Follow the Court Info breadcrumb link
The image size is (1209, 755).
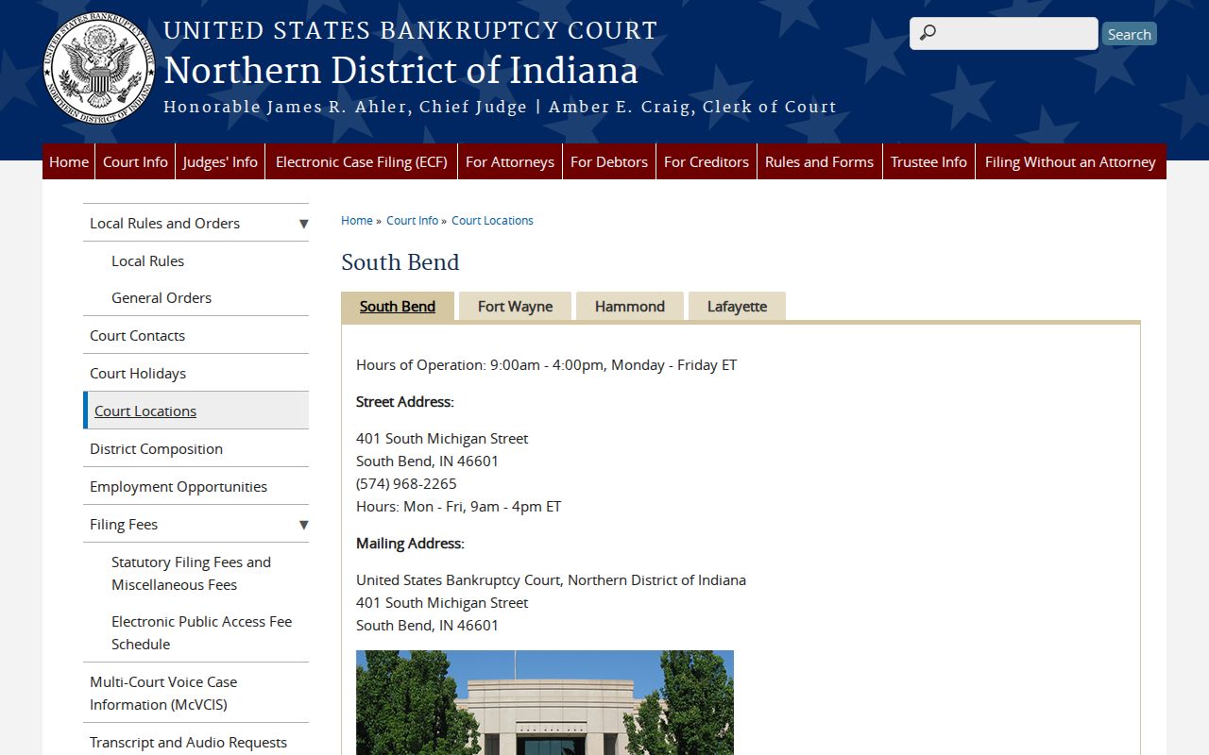(412, 221)
